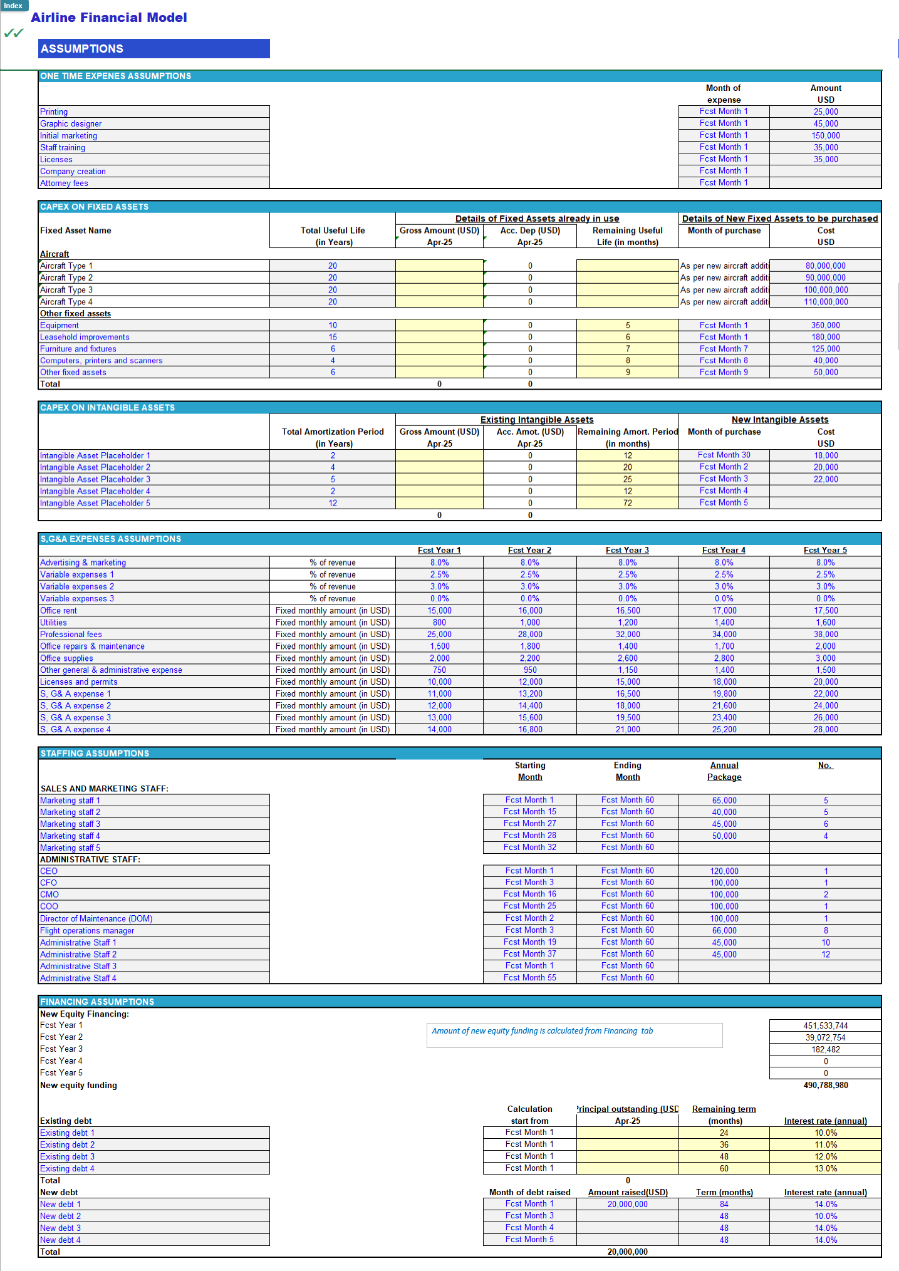Click Existing debt 4 remaining term 60
Screen dimensions: 899x1271
tap(724, 1169)
